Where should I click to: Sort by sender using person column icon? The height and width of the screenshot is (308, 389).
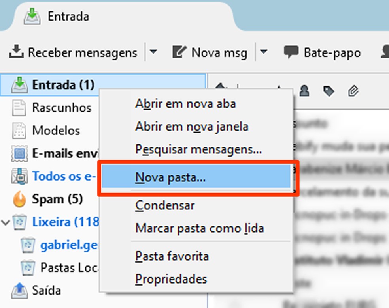coord(304,91)
